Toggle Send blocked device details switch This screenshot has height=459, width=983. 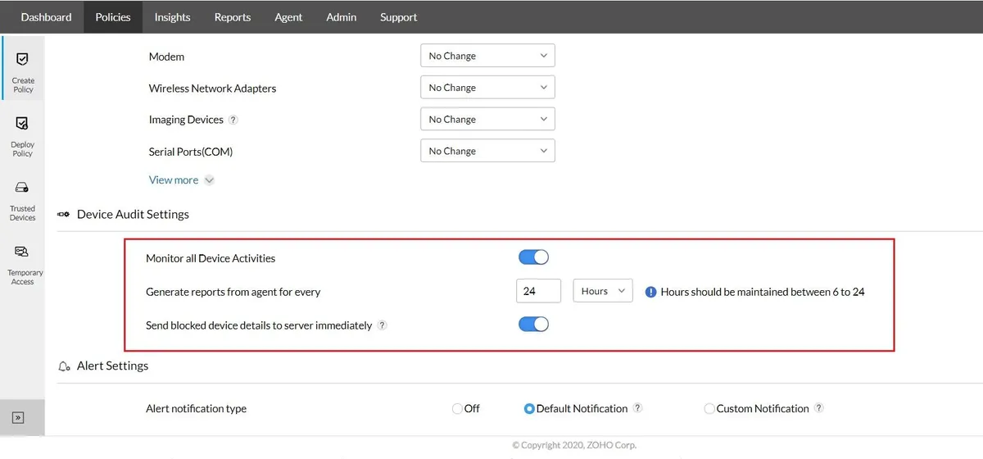pyautogui.click(x=533, y=325)
